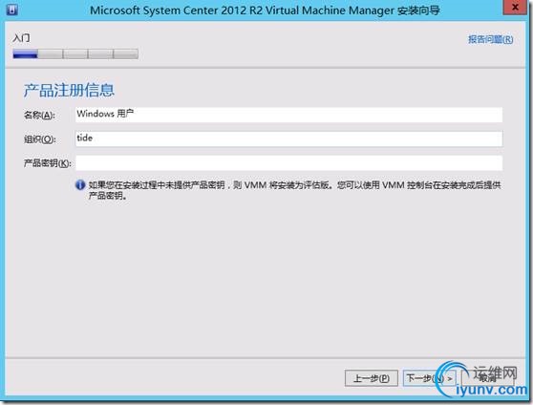Click the 名称(A) input field
The height and width of the screenshot is (405, 533).
[288, 115]
